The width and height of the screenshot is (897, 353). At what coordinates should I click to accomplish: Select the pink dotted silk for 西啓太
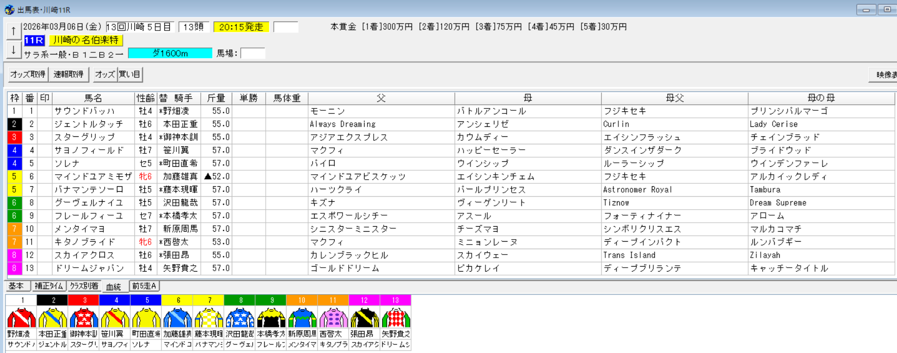pyautogui.click(x=333, y=318)
